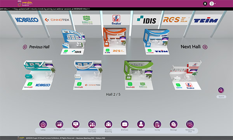Open the Survey icon
The height and width of the screenshot is (140, 233).
pos(157,124)
